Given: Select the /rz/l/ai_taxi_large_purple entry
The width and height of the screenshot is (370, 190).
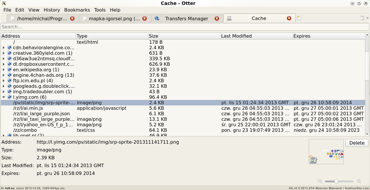Looking at the screenshot, I should pyautogui.click(x=183, y=119).
